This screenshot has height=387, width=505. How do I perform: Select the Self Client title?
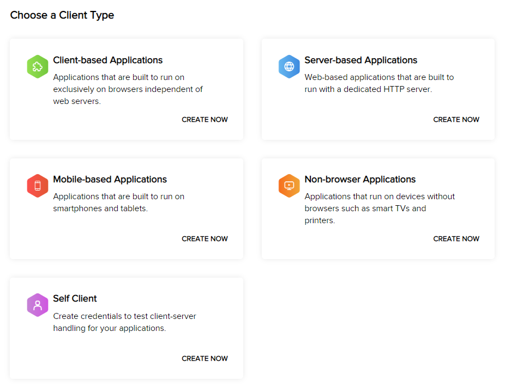click(x=75, y=298)
